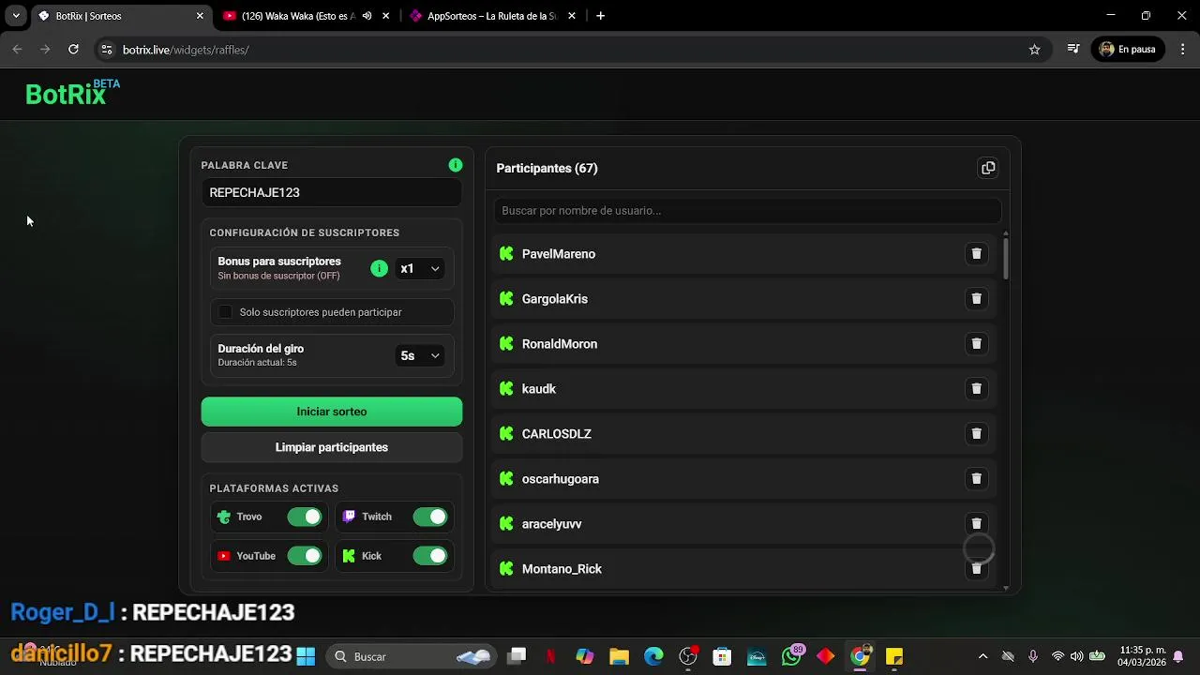The image size is (1200, 675).
Task: Click the keyword info icon beside Palabra Clave
Action: [456, 165]
